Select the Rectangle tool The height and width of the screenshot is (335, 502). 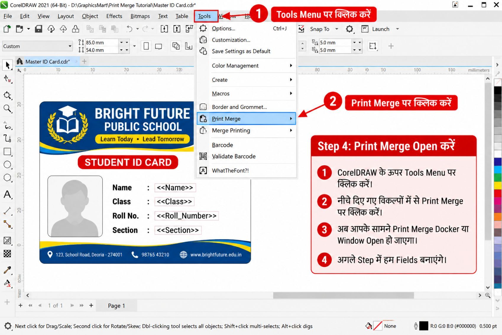click(x=7, y=152)
